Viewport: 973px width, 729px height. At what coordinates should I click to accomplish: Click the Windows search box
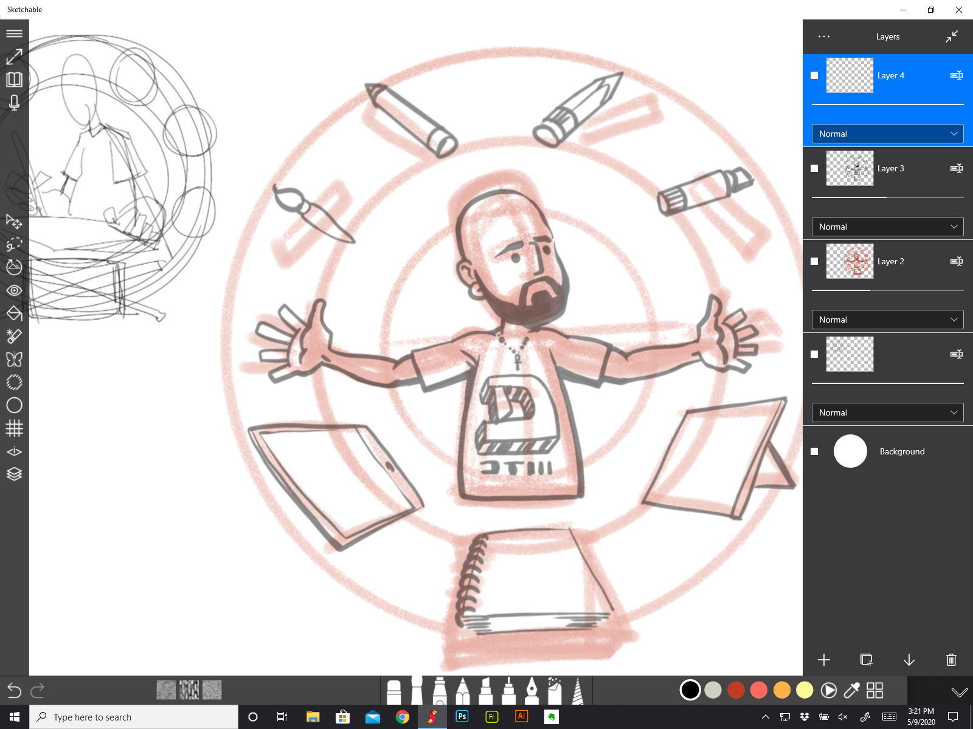pos(134,717)
